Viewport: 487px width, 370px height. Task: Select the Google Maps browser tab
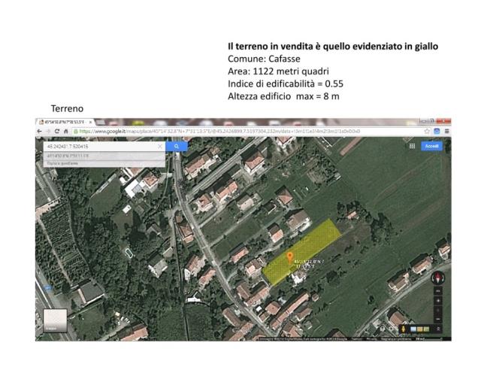pyautogui.click(x=64, y=122)
